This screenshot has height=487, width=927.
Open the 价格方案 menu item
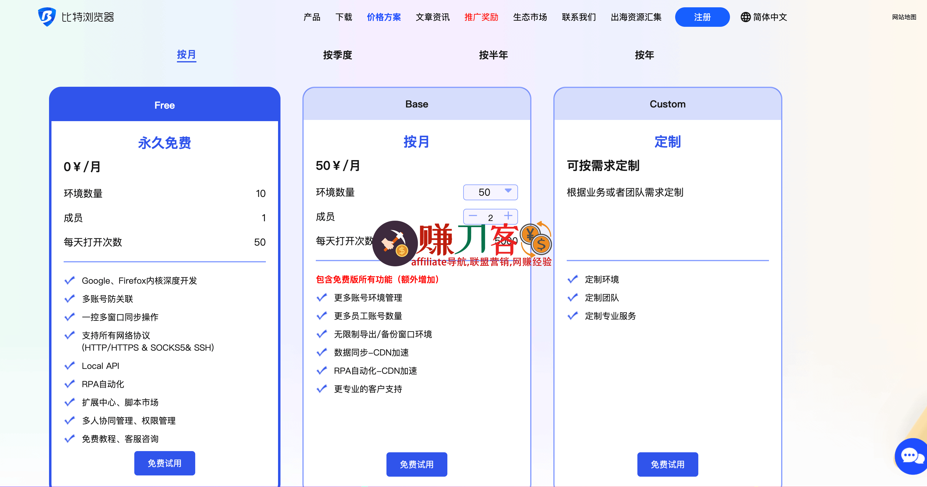pyautogui.click(x=384, y=17)
